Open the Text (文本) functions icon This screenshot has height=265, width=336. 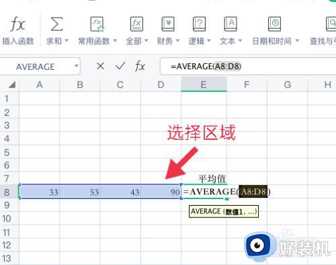tap(230, 24)
